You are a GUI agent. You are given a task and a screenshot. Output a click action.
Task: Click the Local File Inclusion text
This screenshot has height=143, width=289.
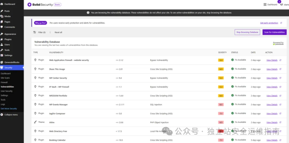159,131
